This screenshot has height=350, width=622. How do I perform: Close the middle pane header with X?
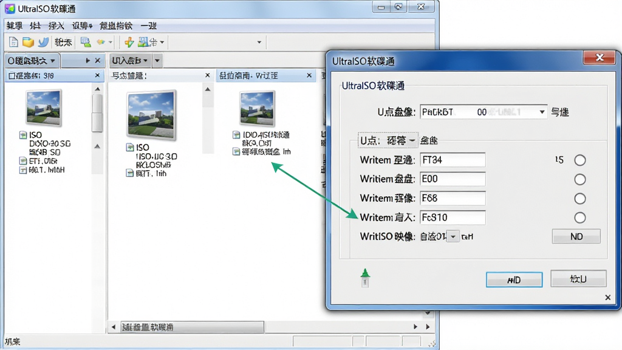207,75
